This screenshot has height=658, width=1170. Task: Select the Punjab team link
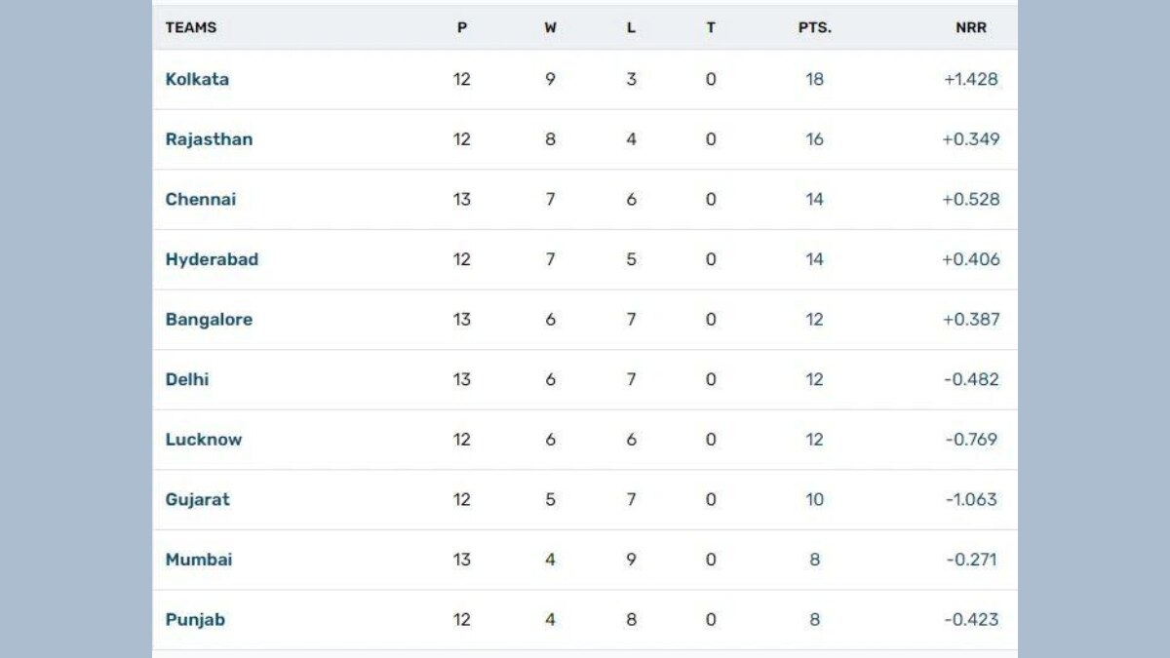(195, 619)
